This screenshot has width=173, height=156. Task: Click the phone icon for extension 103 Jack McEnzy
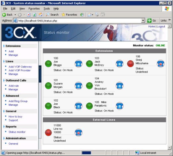click(119, 64)
